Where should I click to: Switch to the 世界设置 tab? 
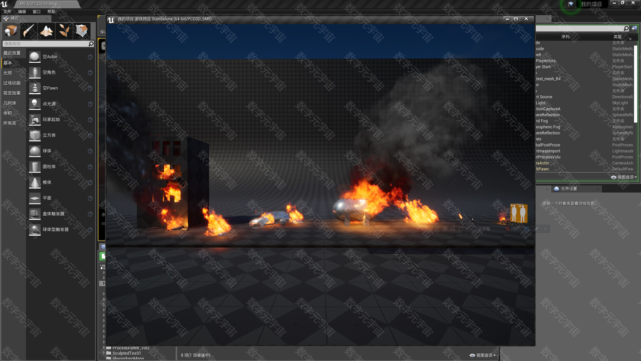pyautogui.click(x=568, y=189)
